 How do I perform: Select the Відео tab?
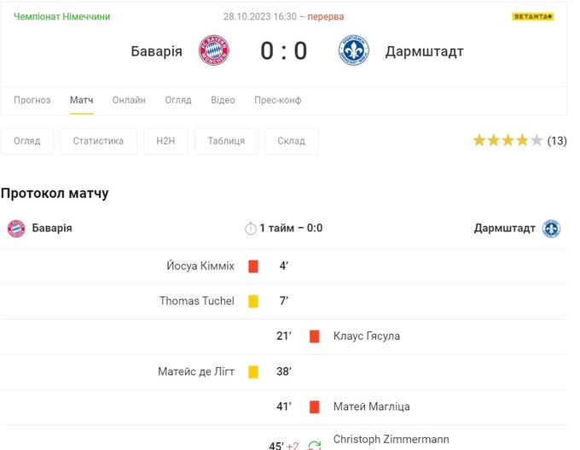223,100
